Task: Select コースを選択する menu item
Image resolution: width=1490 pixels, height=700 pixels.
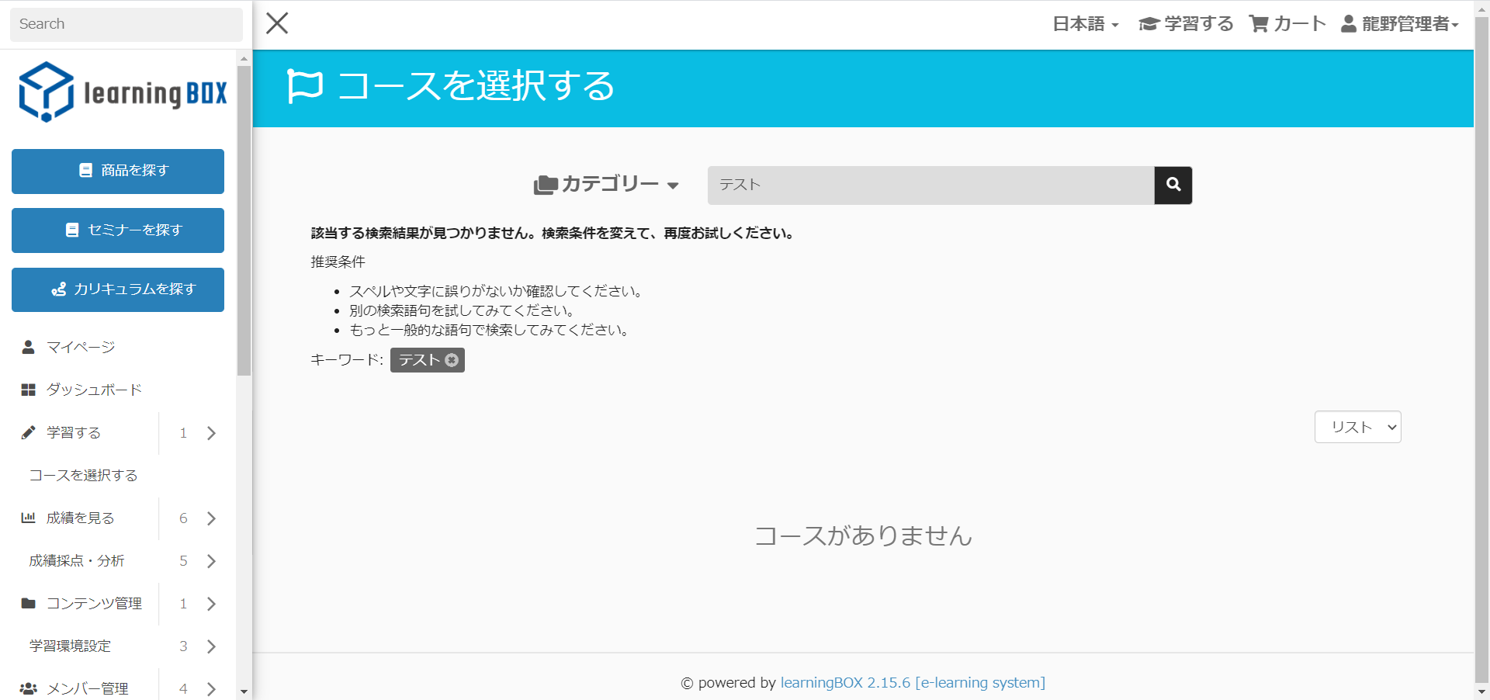Action: (83, 475)
